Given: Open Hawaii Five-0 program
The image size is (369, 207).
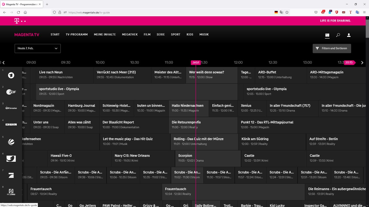Looking at the screenshot, I should point(80,158).
